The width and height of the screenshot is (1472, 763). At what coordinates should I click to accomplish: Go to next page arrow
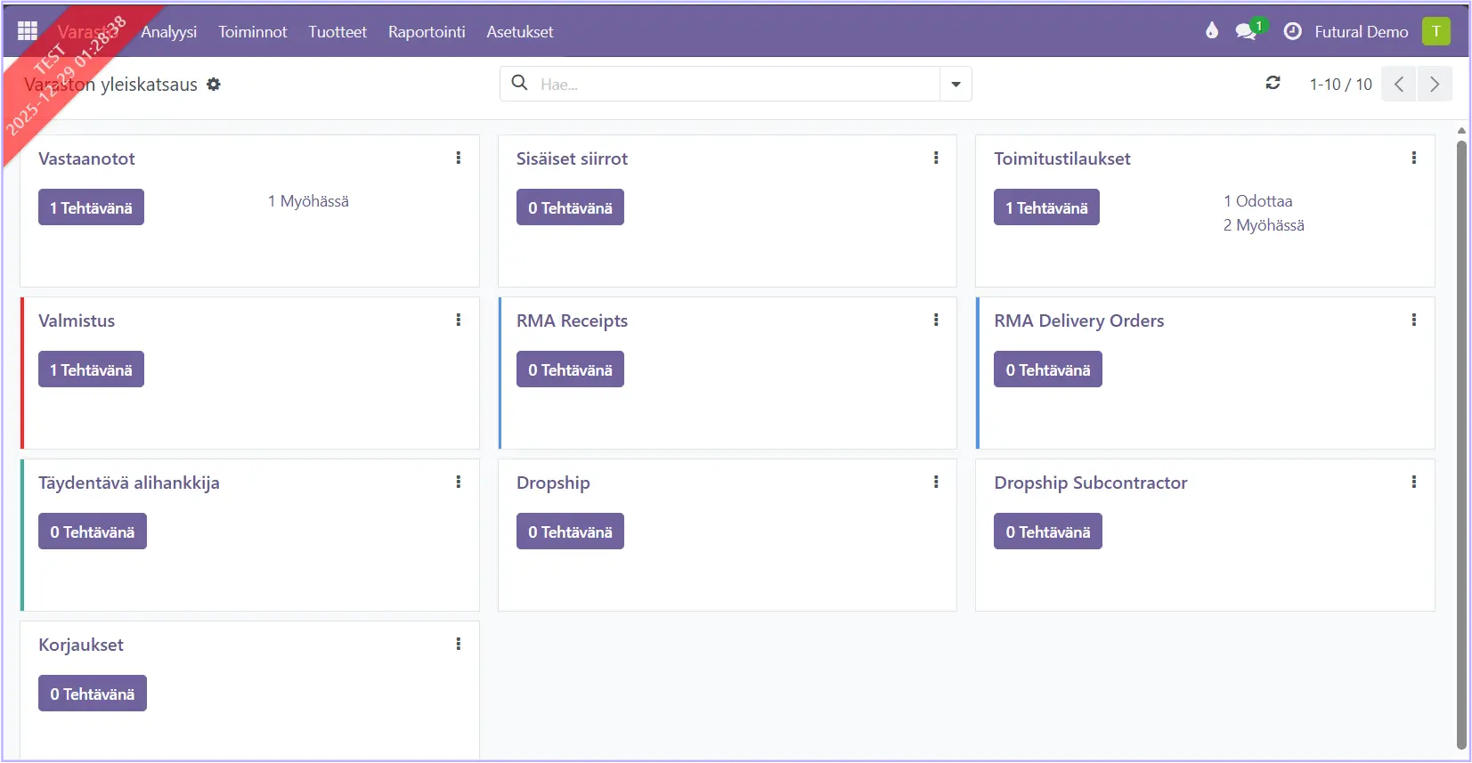pos(1435,84)
